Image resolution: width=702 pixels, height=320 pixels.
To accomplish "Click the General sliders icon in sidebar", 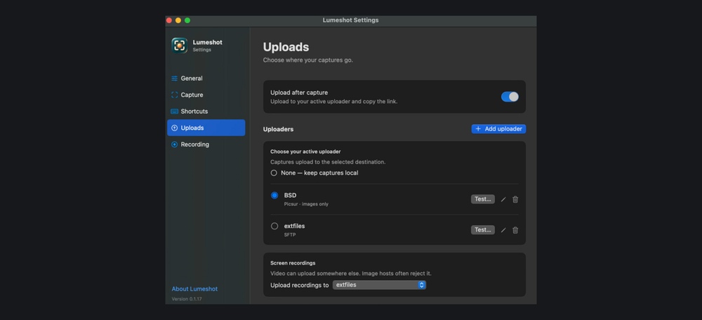I will pos(175,79).
